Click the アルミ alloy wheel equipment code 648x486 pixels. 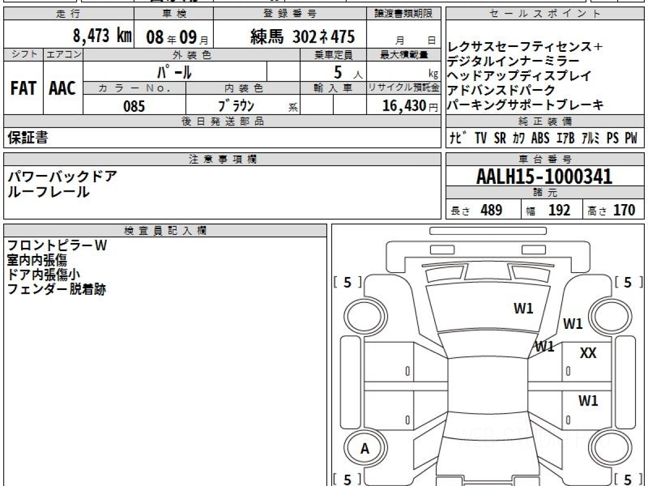tap(592, 138)
